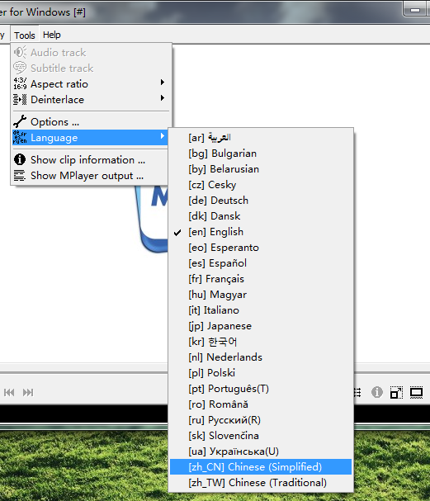This screenshot has width=430, height=501.
Task: Click the Options wrench icon
Action: click(20, 121)
